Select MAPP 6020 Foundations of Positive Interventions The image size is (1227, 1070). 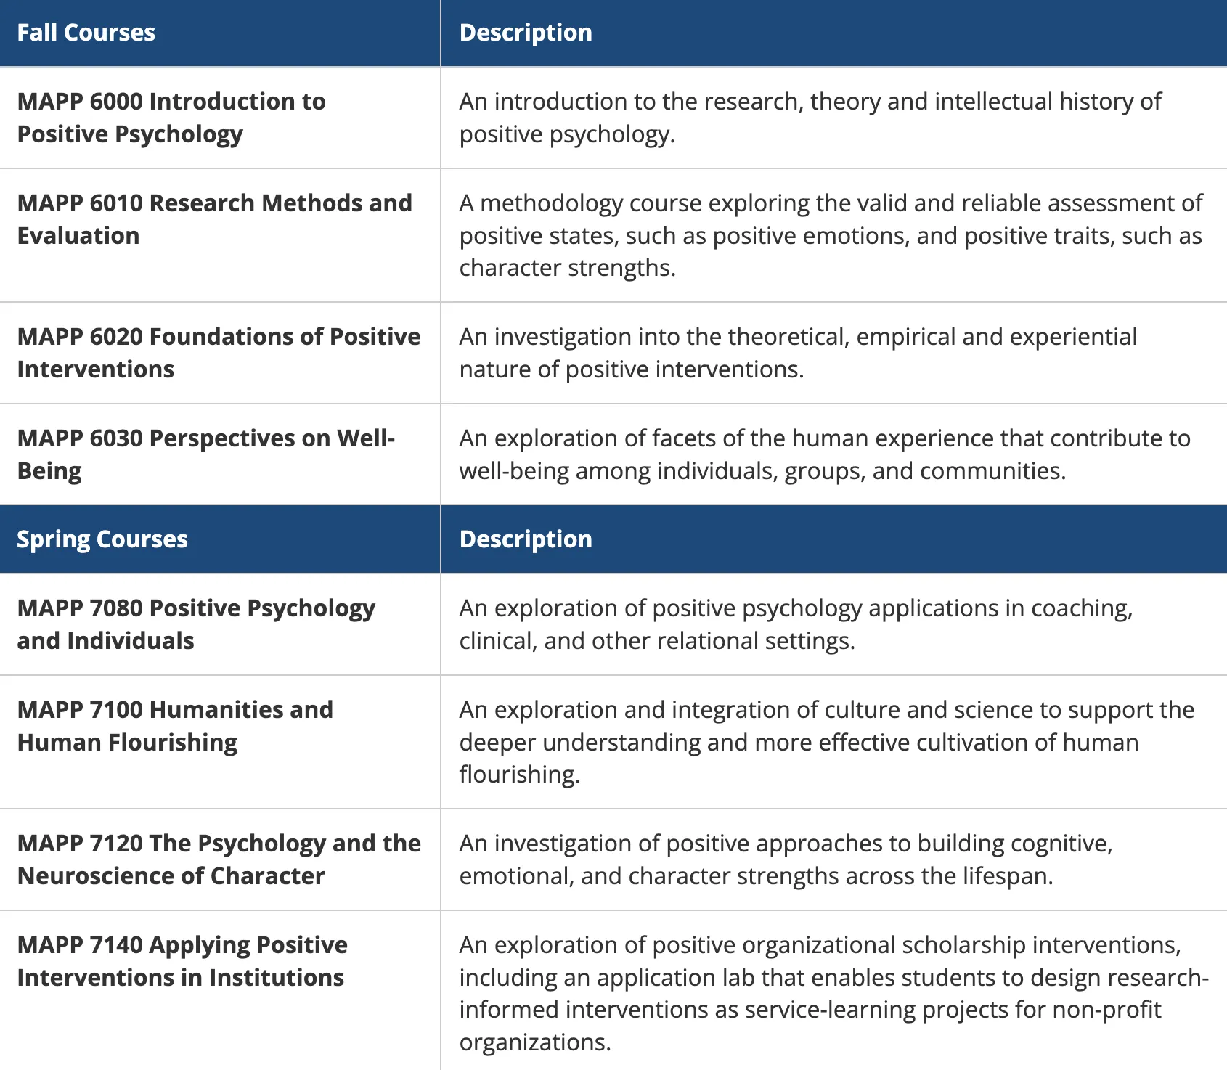tap(218, 353)
